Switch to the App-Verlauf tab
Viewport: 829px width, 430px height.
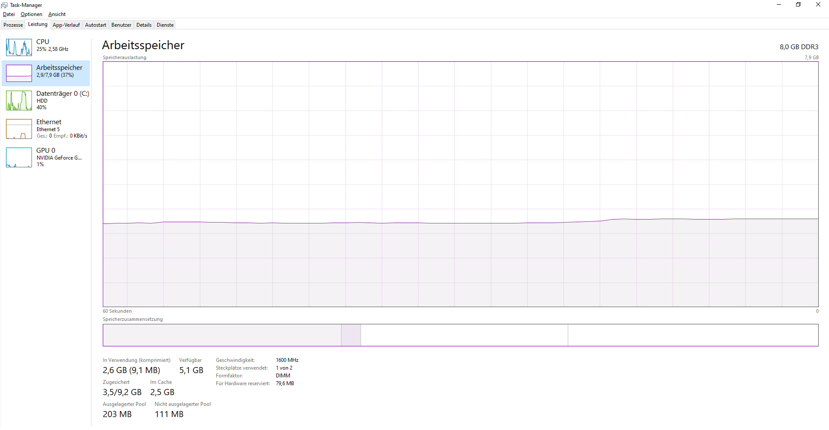click(x=66, y=25)
